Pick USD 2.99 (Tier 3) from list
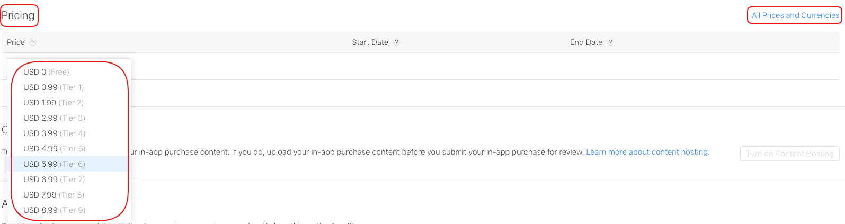This screenshot has width=845, height=224. (54, 118)
